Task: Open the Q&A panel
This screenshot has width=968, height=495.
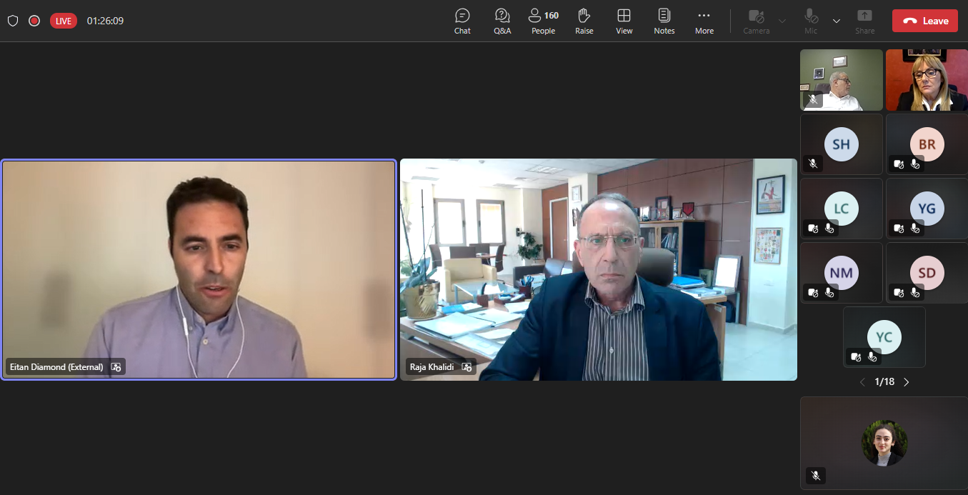Action: (x=502, y=21)
